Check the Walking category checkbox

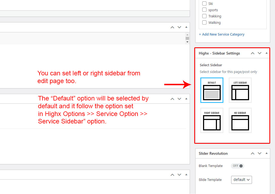(204, 22)
